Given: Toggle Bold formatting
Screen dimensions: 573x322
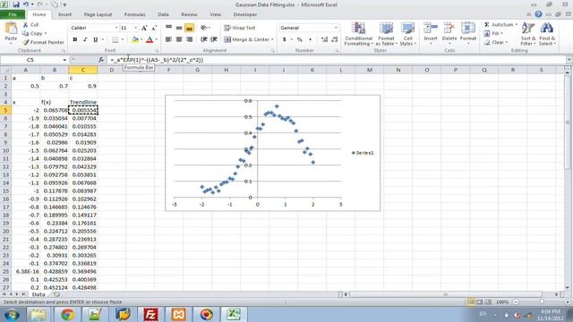Looking at the screenshot, I should point(75,39).
